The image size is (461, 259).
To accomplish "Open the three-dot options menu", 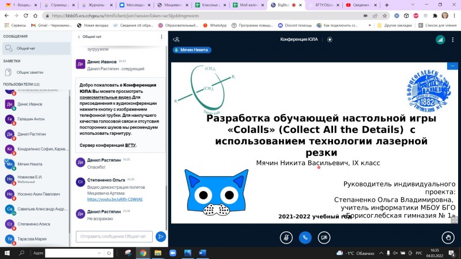I will point(454,39).
